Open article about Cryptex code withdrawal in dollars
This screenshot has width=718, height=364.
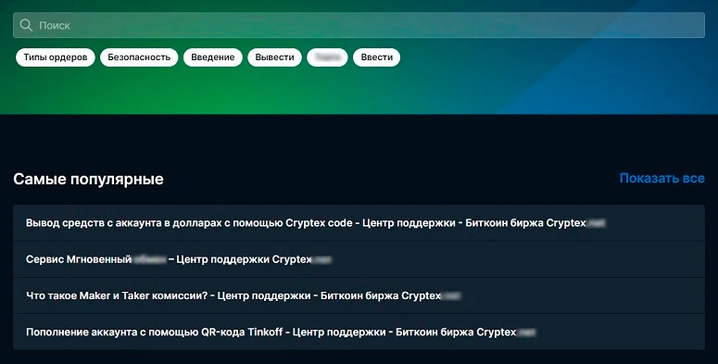pos(359,223)
